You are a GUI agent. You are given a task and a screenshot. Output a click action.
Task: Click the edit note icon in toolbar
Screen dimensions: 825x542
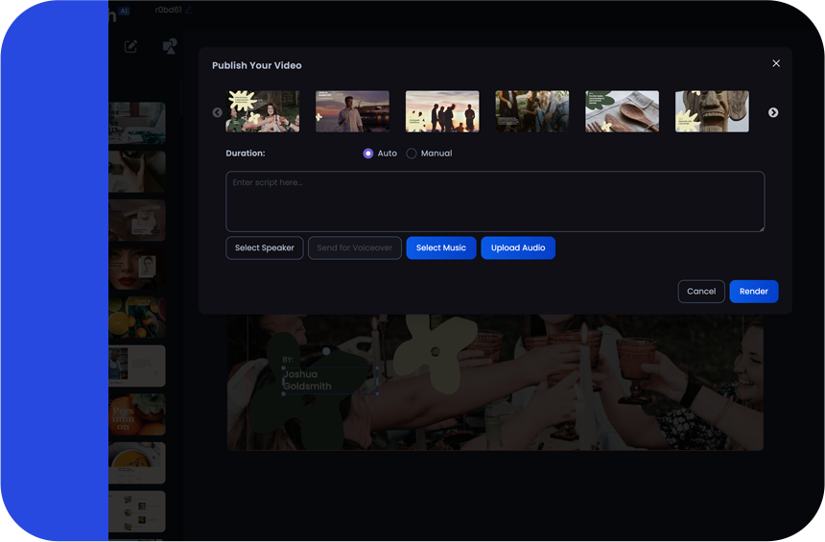pyautogui.click(x=130, y=46)
